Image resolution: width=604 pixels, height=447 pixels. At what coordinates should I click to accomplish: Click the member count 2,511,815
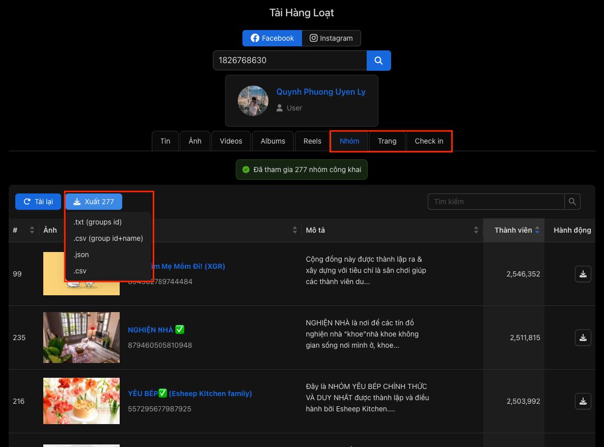tap(525, 338)
